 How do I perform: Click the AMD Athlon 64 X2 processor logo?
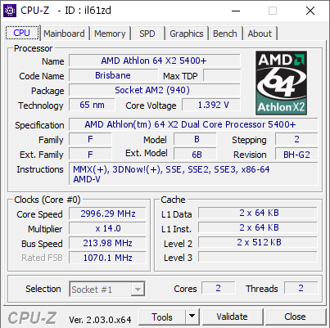(x=281, y=83)
